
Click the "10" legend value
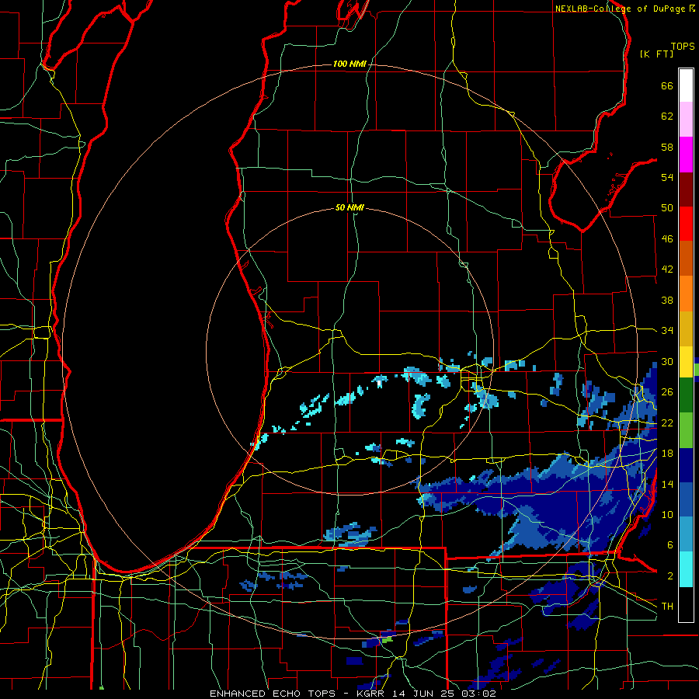(667, 514)
